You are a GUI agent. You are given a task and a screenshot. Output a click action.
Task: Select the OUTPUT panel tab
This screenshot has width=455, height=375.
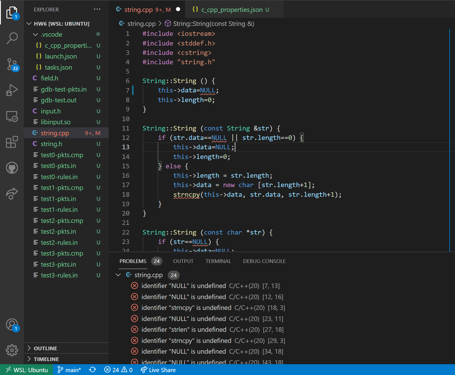(183, 261)
